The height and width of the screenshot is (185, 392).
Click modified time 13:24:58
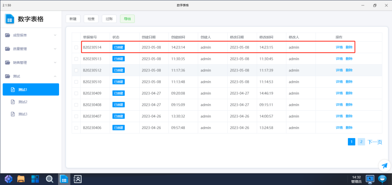(x=266, y=128)
